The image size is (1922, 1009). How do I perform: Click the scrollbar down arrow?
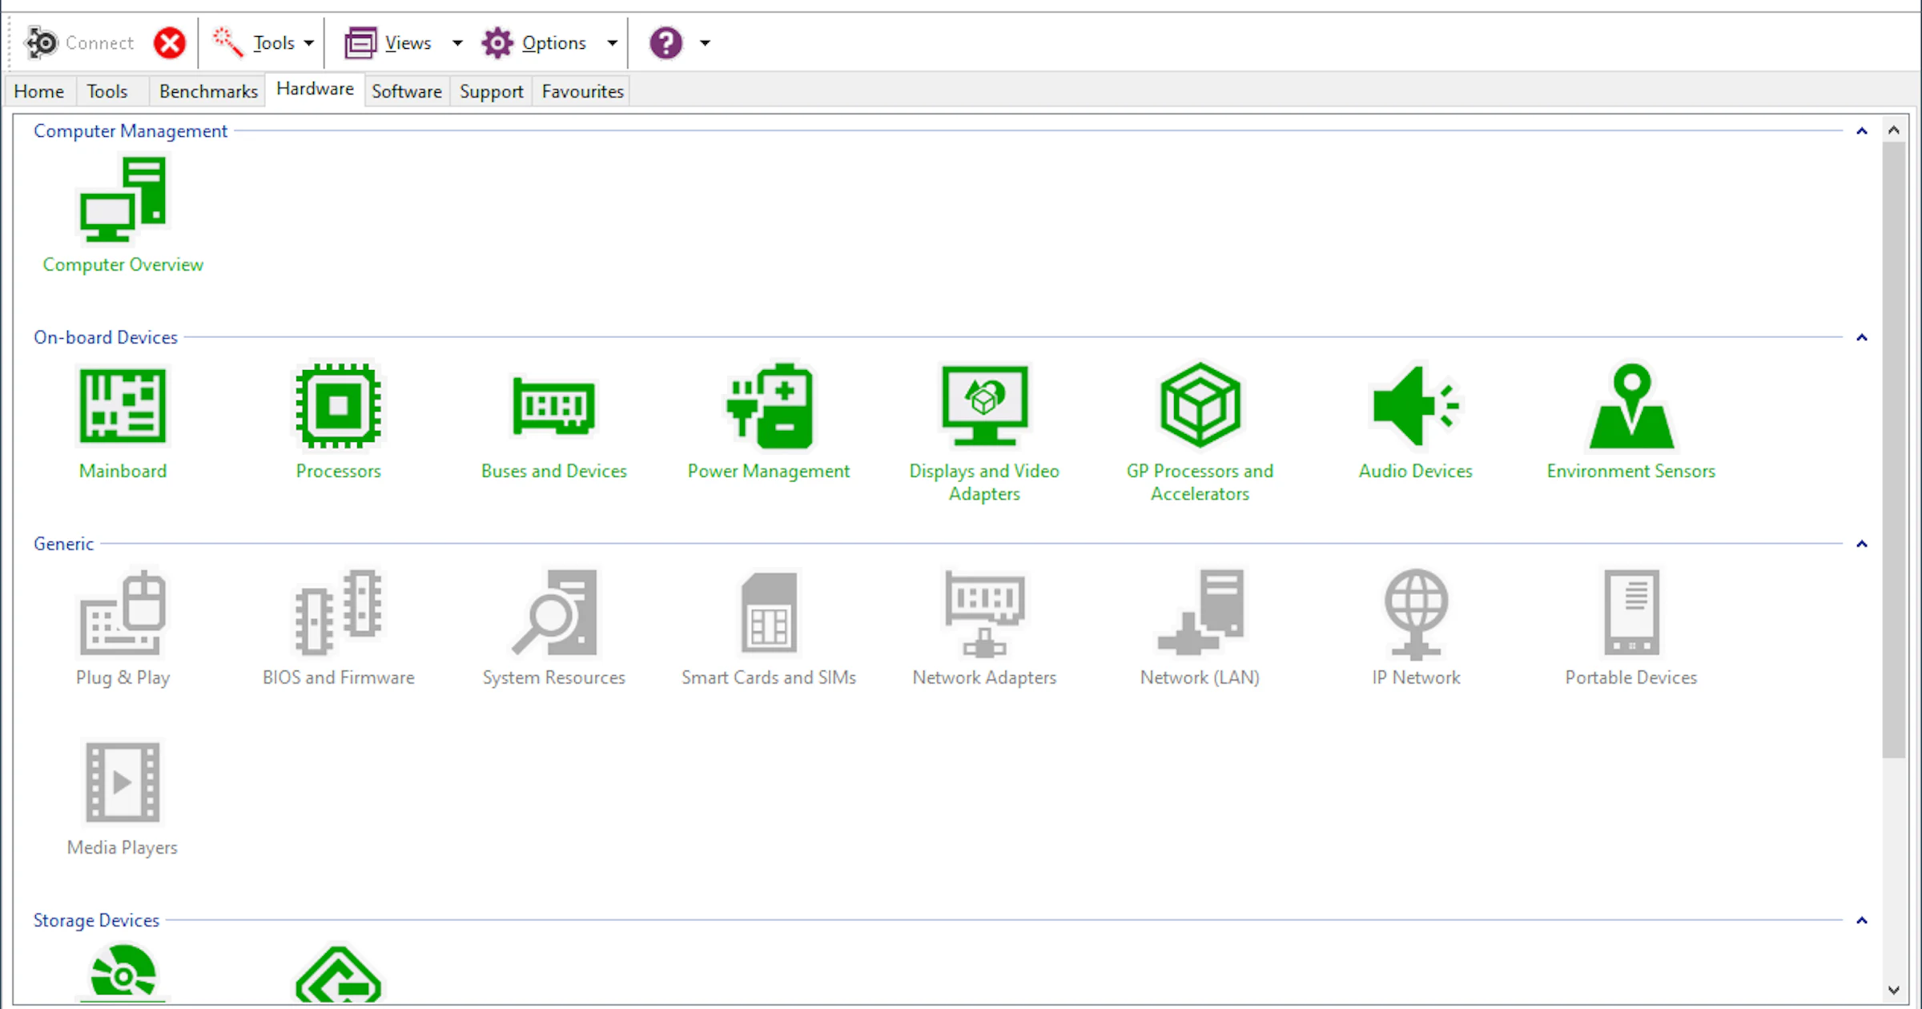coord(1894,990)
